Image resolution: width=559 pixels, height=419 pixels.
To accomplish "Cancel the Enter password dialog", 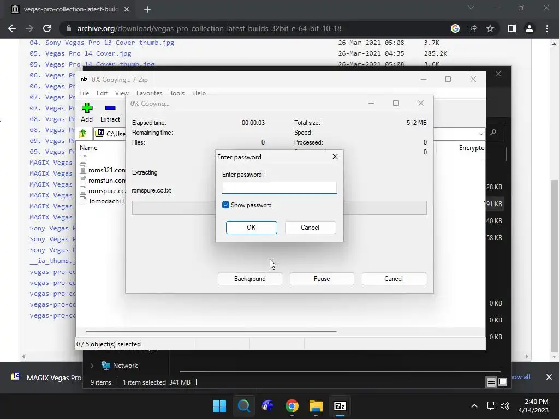I will [x=310, y=228].
